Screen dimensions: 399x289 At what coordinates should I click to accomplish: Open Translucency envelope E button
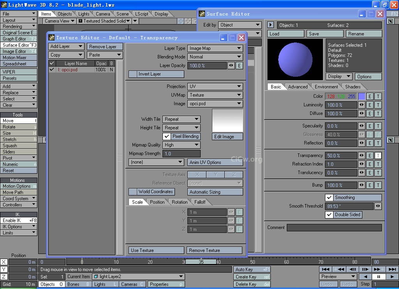point(370,173)
